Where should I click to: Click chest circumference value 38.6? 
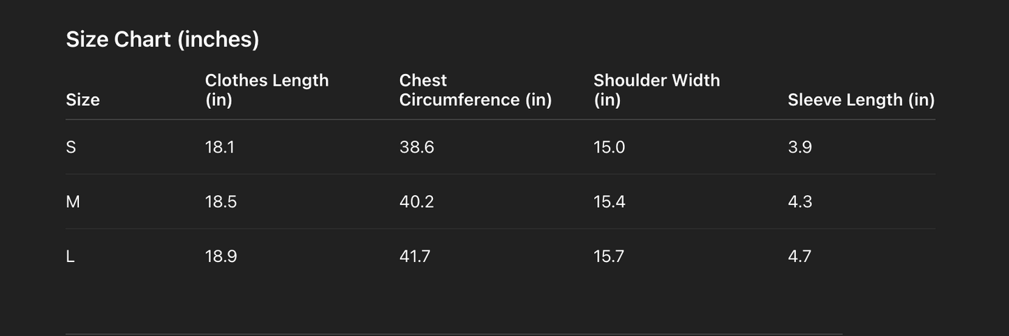click(416, 147)
